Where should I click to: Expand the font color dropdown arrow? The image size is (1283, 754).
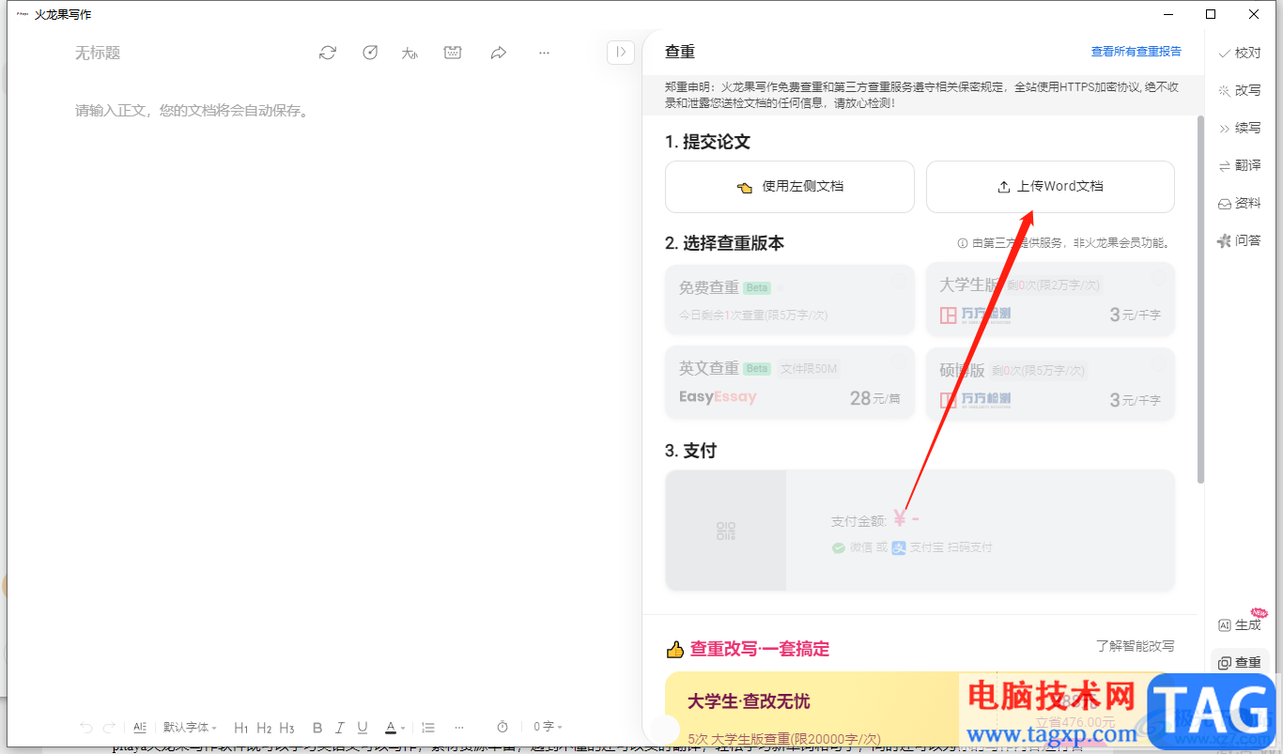[x=403, y=729]
